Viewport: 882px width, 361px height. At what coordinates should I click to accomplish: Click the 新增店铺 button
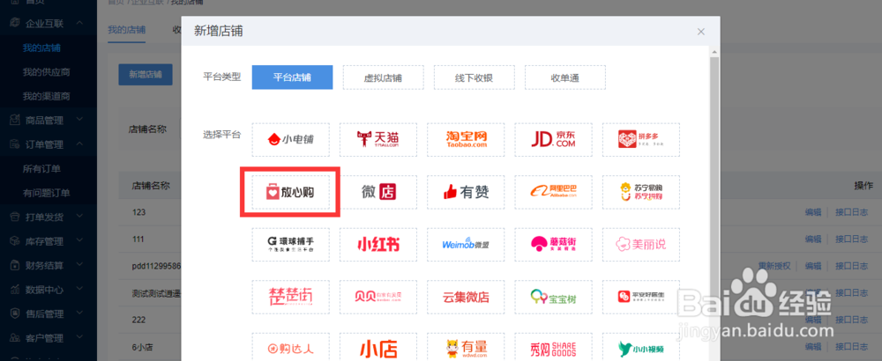[146, 74]
